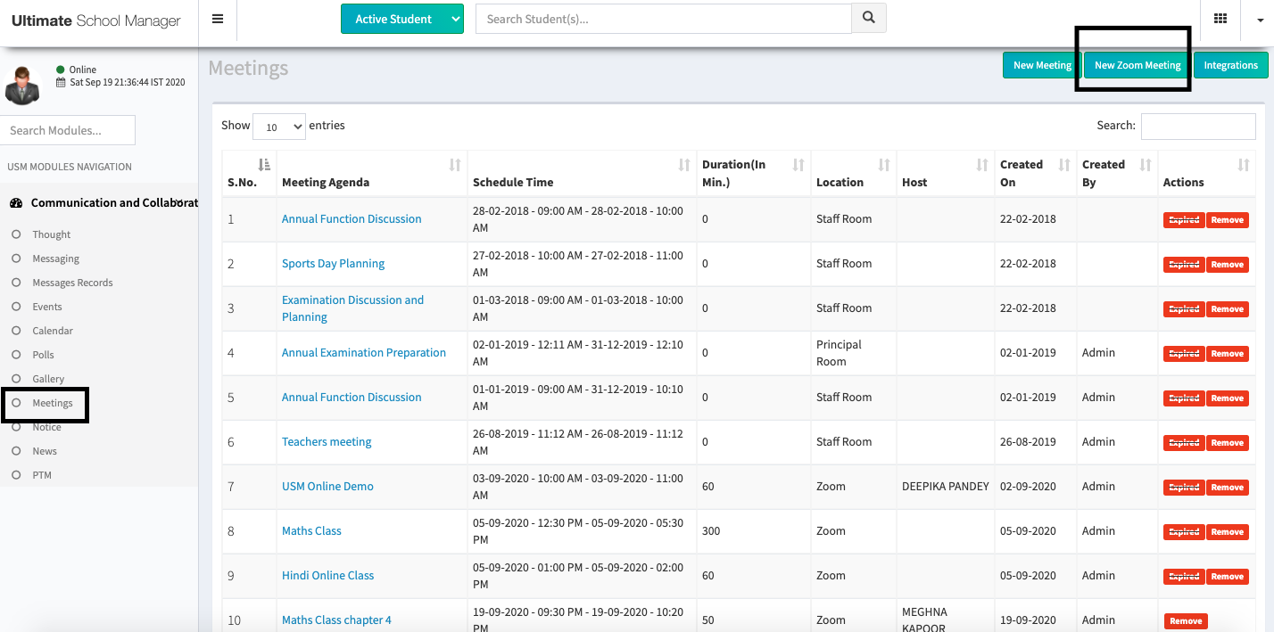Open the Calendar sidebar item
Image resolution: width=1274 pixels, height=632 pixels.
point(53,331)
